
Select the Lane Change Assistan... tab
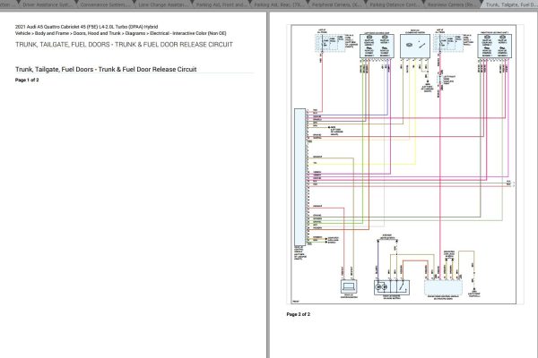tap(163, 4)
